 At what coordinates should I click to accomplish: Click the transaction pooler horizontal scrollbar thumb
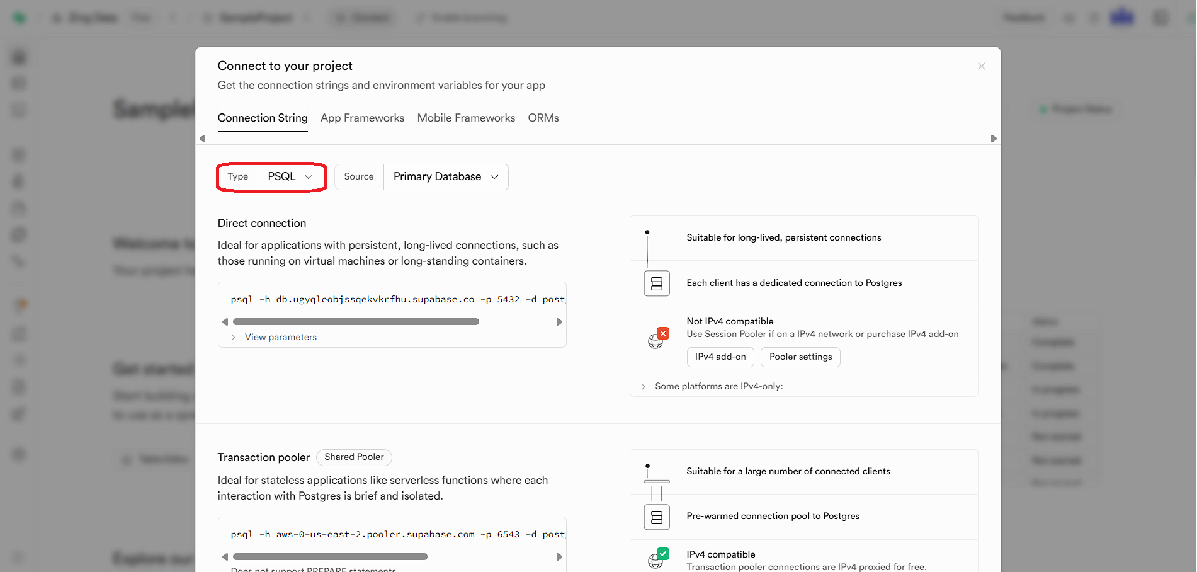[x=330, y=557]
